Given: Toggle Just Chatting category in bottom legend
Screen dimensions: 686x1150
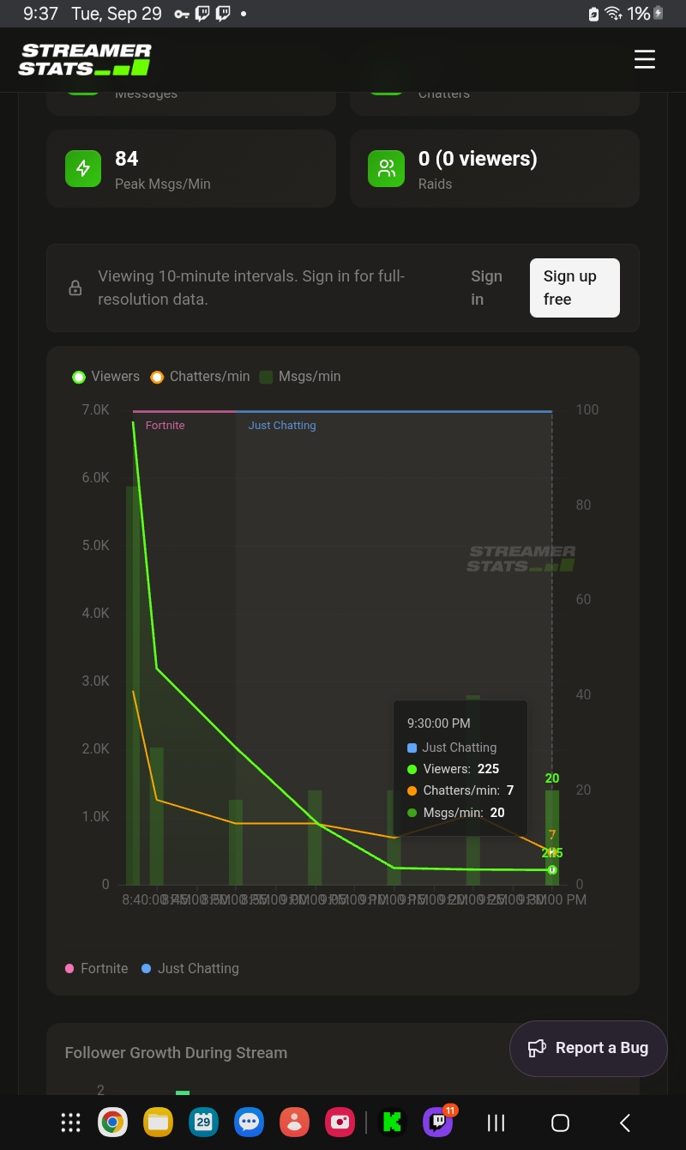Looking at the screenshot, I should tap(190, 968).
